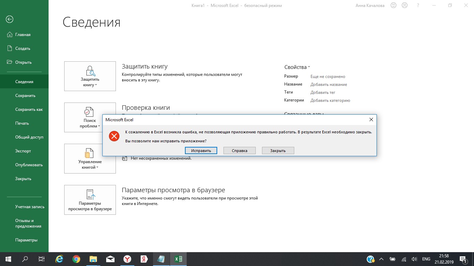The width and height of the screenshot is (474, 266).
Task: Click the Закрыть button in dialog
Action: [x=278, y=151]
